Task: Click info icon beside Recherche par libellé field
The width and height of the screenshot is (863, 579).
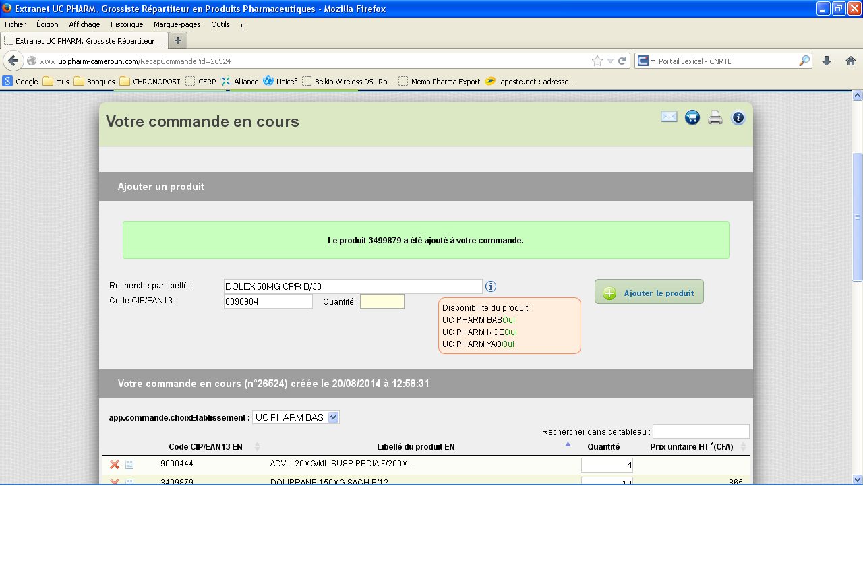Action: (x=491, y=286)
